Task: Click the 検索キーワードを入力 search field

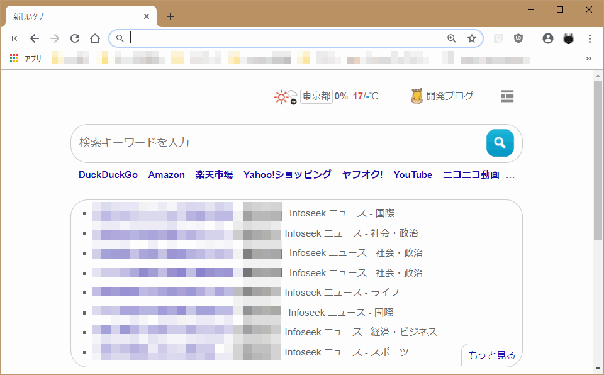Action: (277, 143)
